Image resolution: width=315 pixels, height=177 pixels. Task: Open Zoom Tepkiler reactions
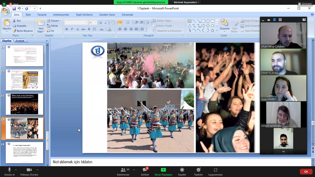pos(198,172)
